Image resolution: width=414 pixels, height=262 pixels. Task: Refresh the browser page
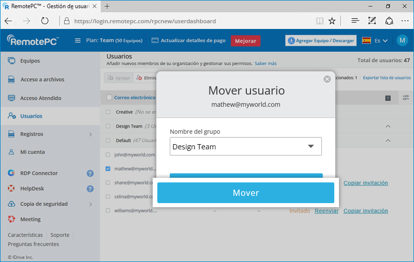coord(45,21)
